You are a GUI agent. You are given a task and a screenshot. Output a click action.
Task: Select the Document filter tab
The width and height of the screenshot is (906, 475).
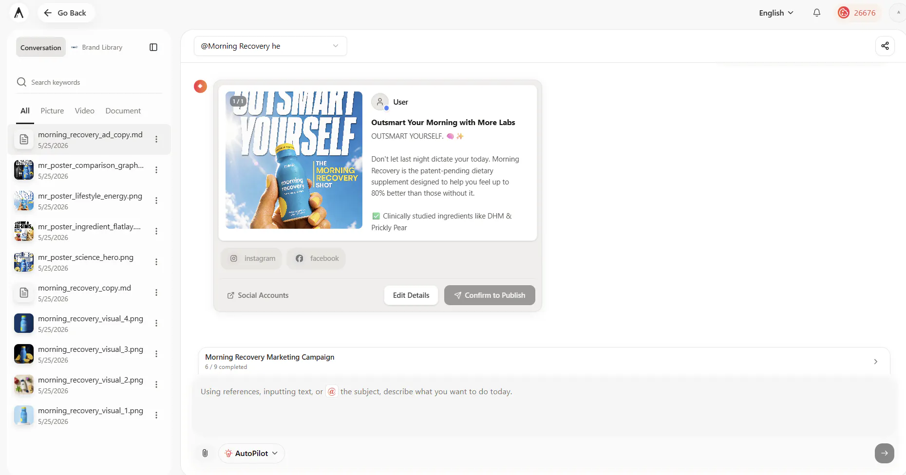tap(123, 111)
